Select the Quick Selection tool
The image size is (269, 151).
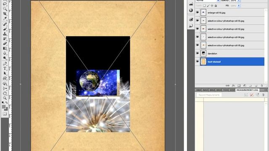5,8
